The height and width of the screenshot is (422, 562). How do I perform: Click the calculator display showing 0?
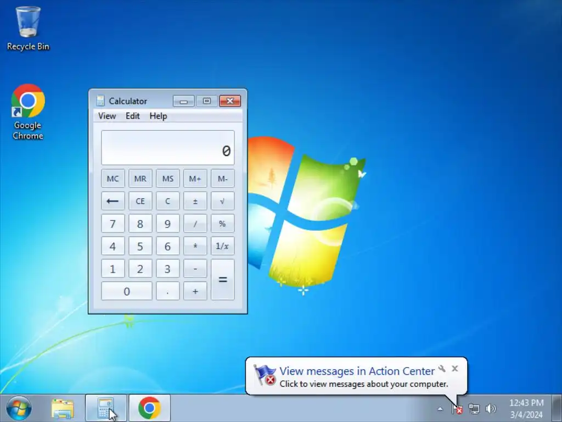[x=168, y=147]
